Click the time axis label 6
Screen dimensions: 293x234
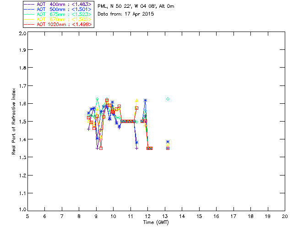[x=45, y=216]
